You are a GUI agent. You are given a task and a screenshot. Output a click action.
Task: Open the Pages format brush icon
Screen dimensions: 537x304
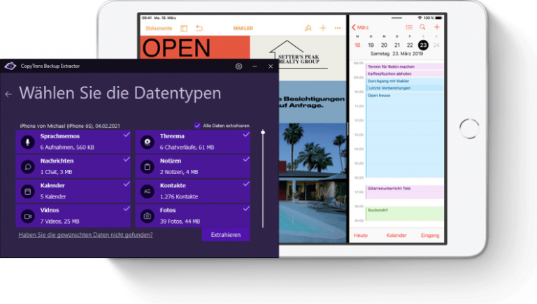[x=308, y=28]
